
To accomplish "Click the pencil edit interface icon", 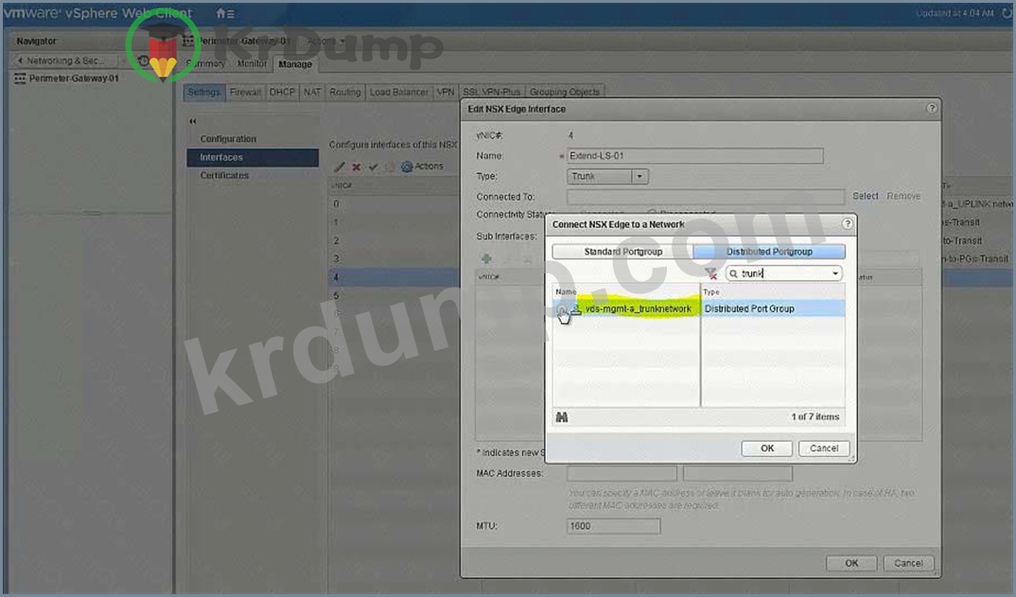I will tap(339, 167).
